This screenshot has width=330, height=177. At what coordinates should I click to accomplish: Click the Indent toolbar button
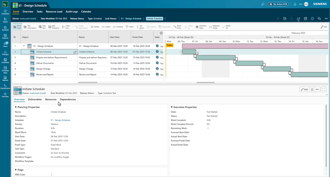pos(106,27)
